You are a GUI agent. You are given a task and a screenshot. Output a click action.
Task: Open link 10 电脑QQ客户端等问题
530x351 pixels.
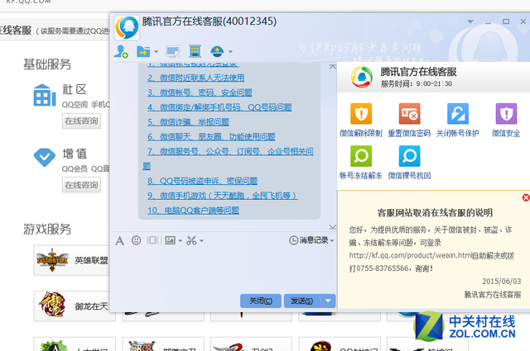pyautogui.click(x=193, y=211)
